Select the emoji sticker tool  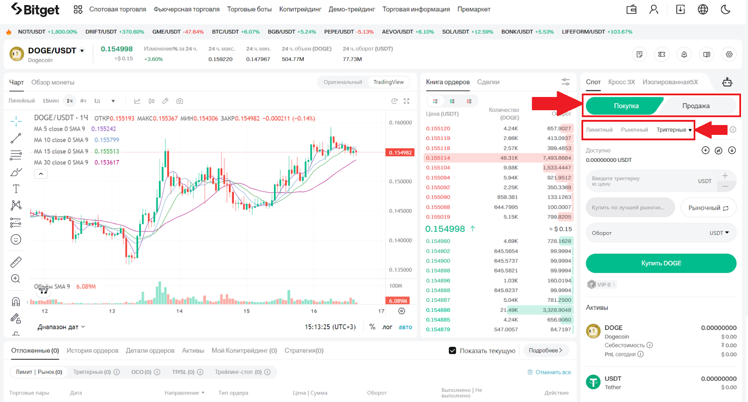click(16, 240)
